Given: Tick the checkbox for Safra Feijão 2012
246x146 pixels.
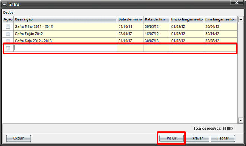Looking at the screenshot, I should (x=8, y=34).
